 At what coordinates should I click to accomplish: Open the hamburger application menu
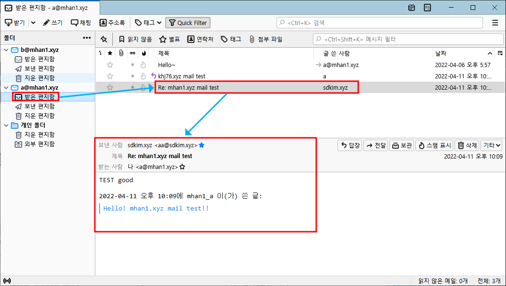pos(495,23)
